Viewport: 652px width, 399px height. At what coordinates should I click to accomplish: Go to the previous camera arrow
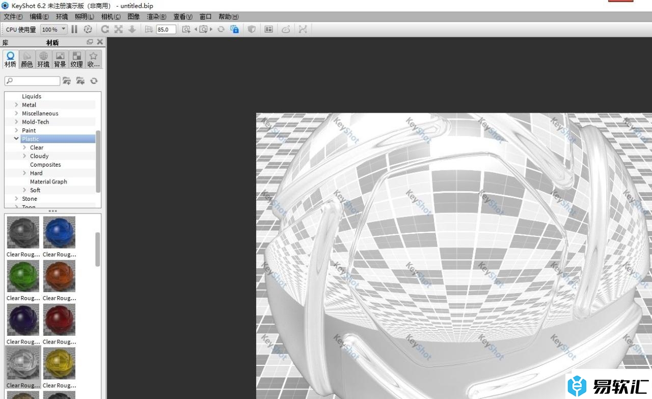[x=196, y=30]
